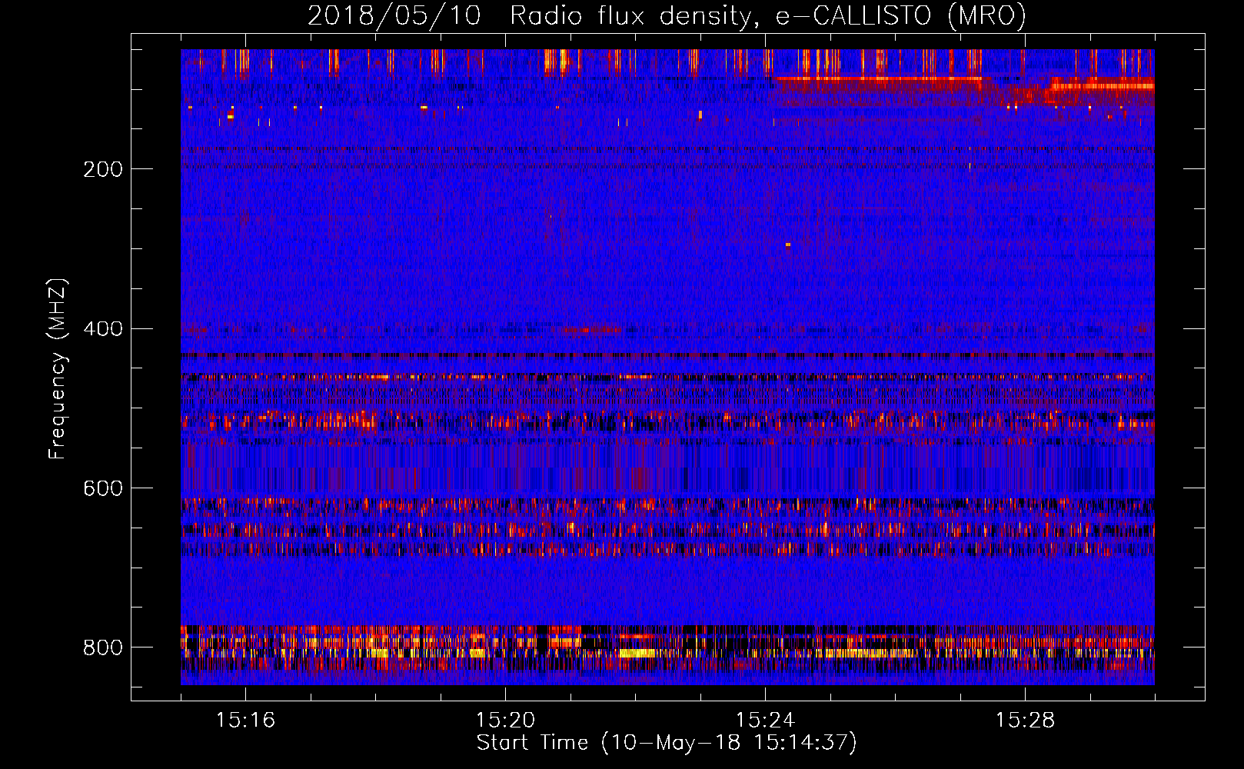This screenshot has height=769, width=1244.
Task: Select the 15:28 time axis label
Action: click(1025, 721)
